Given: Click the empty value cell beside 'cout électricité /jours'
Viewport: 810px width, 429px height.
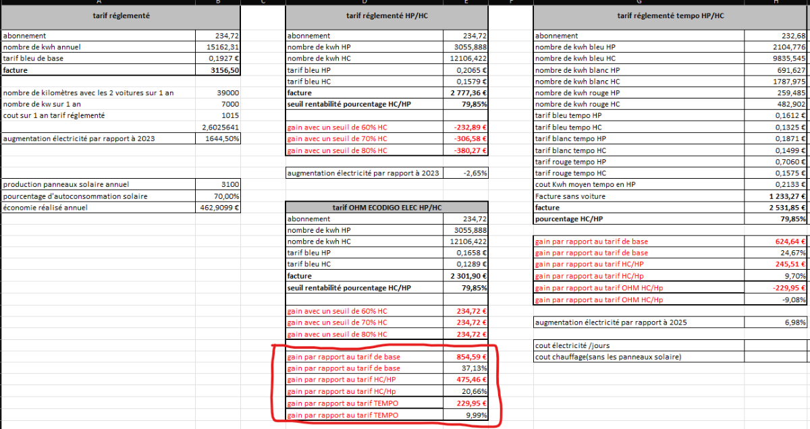Looking at the screenshot, I should click(776, 345).
